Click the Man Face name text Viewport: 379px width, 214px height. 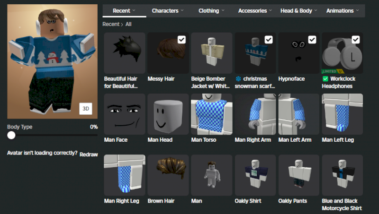pos(116,140)
